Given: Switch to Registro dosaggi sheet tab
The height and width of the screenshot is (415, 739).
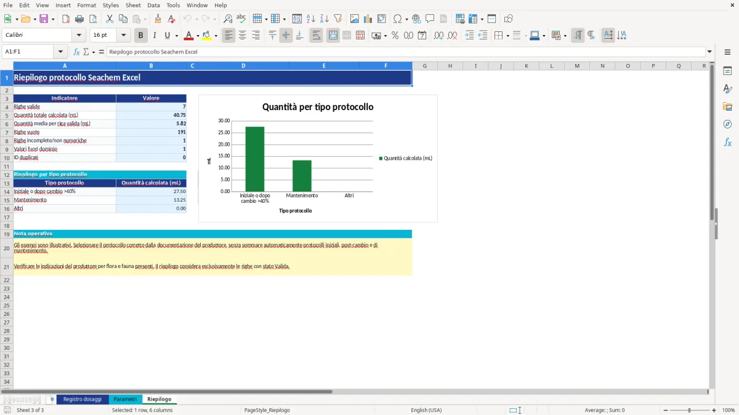Looking at the screenshot, I should (x=83, y=400).
